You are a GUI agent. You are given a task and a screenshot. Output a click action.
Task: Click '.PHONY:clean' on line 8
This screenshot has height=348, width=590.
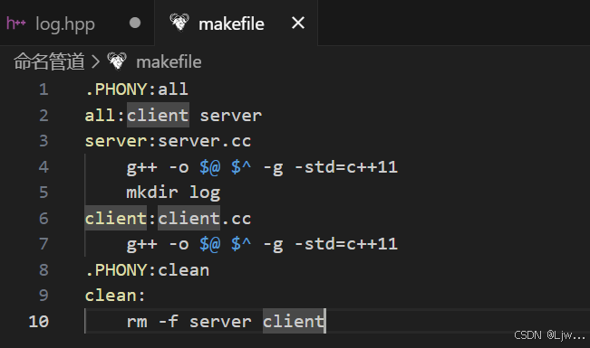coord(147,270)
